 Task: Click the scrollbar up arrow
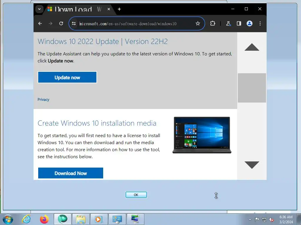click(252, 47)
